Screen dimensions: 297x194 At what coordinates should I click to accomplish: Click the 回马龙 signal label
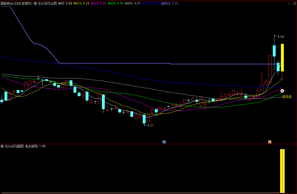point(287,97)
